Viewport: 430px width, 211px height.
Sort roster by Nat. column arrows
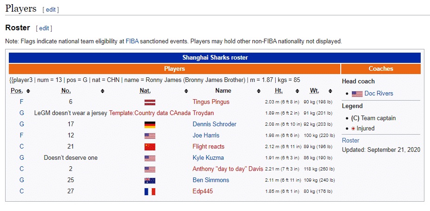(x=186, y=91)
